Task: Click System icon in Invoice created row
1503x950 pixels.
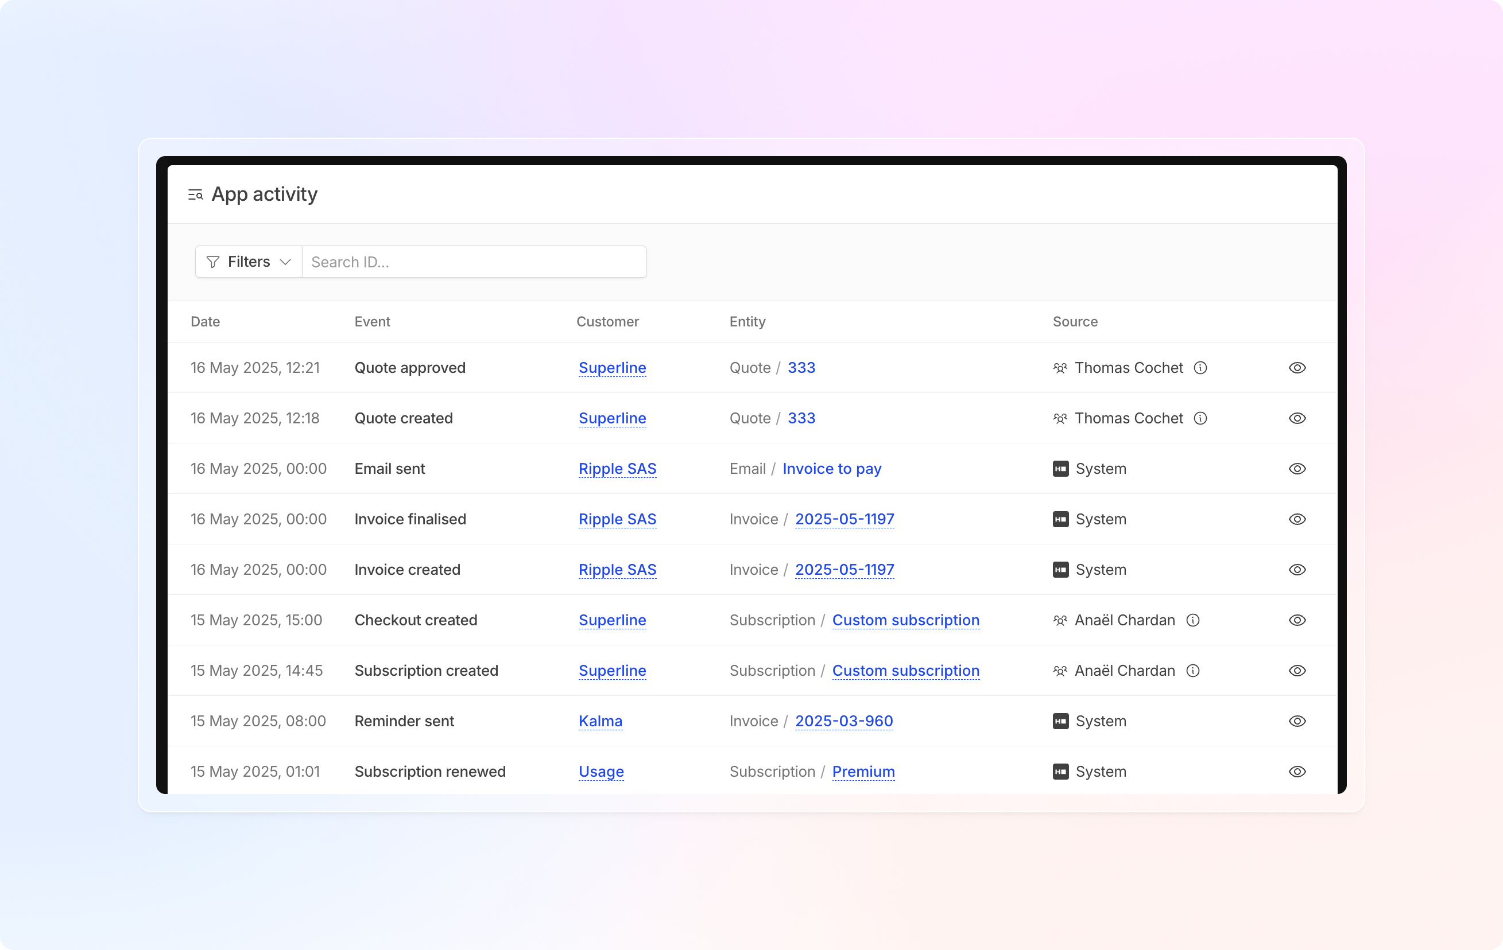Action: [x=1060, y=570]
